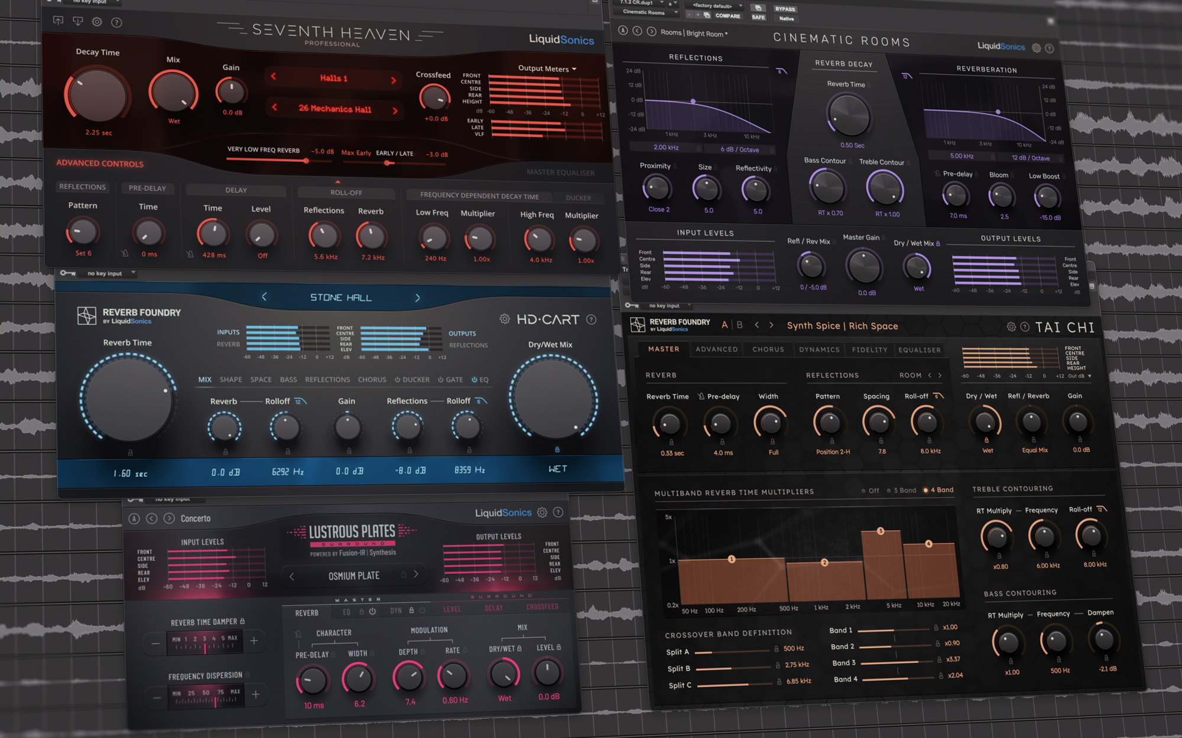Toggle Reverberation rolloff filter icon
Image resolution: width=1182 pixels, height=738 pixels.
coord(907,76)
